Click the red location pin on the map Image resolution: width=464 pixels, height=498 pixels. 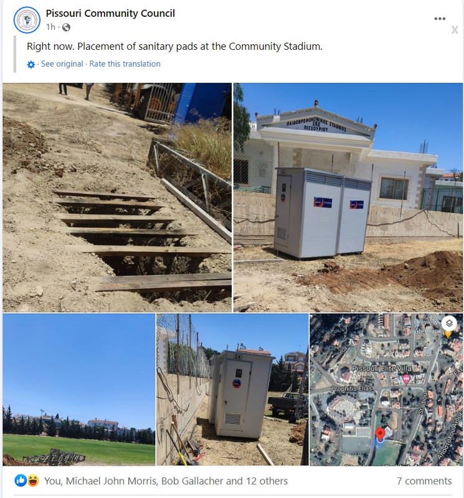click(380, 434)
